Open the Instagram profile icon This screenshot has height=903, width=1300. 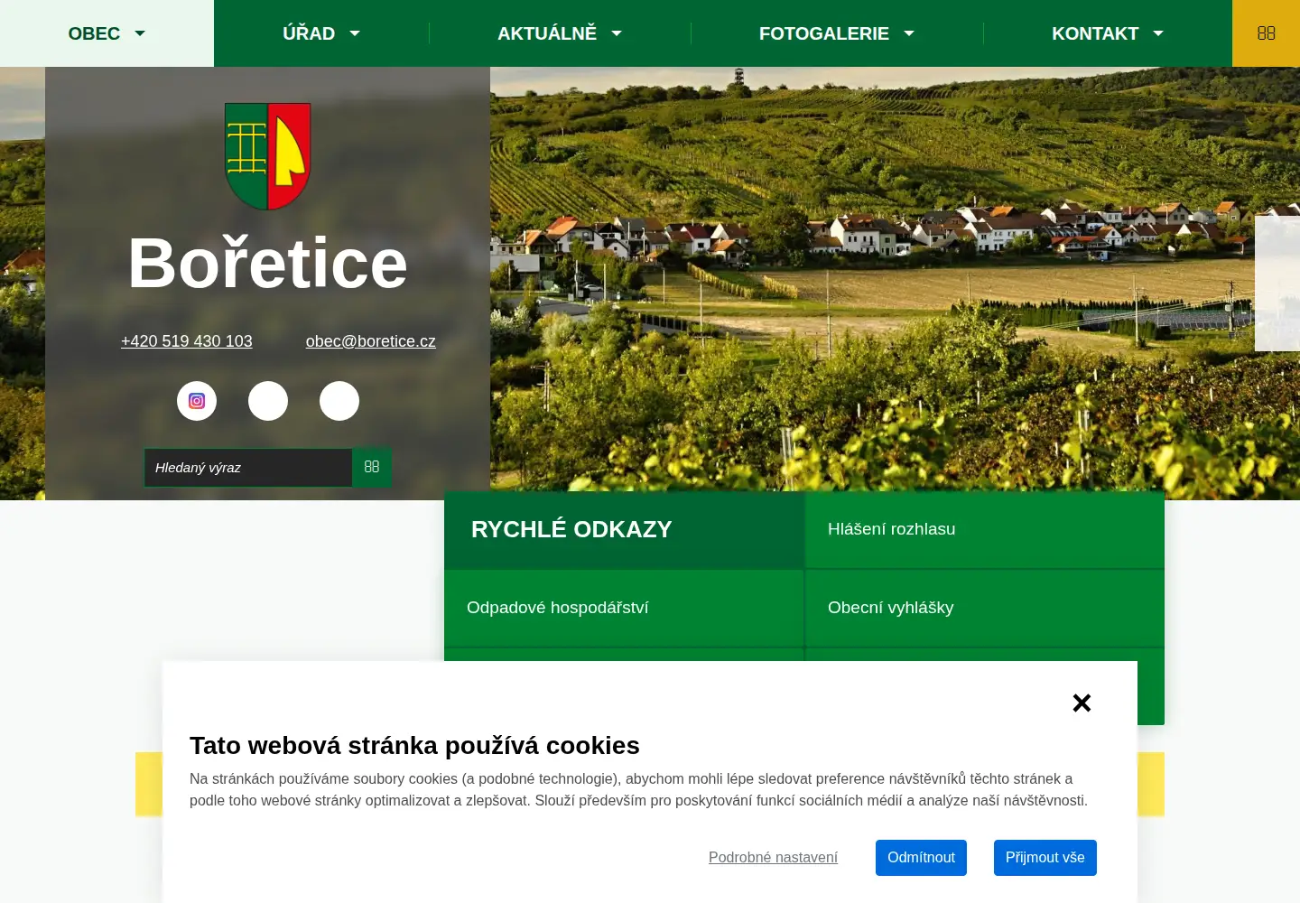[197, 401]
